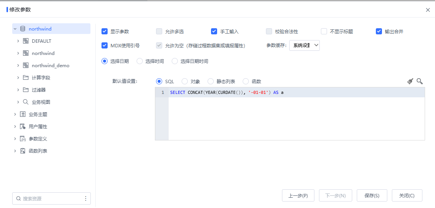Expand the northwind_demo node

pos(18,65)
